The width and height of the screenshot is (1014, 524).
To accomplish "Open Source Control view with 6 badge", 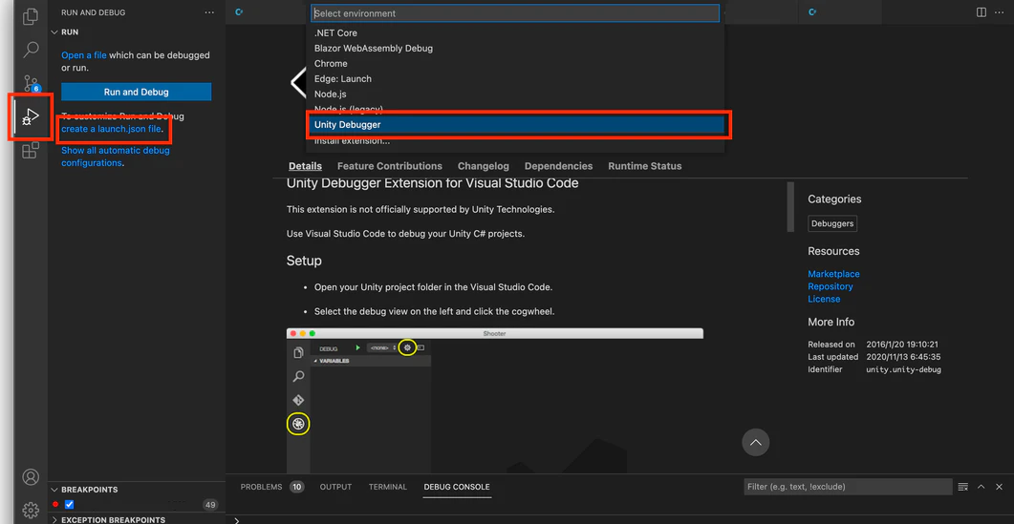I will (x=31, y=83).
